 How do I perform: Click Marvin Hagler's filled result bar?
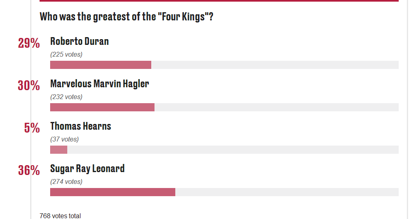click(102, 107)
